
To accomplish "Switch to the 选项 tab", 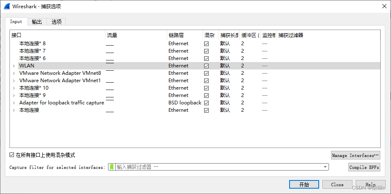I will tap(56, 22).
